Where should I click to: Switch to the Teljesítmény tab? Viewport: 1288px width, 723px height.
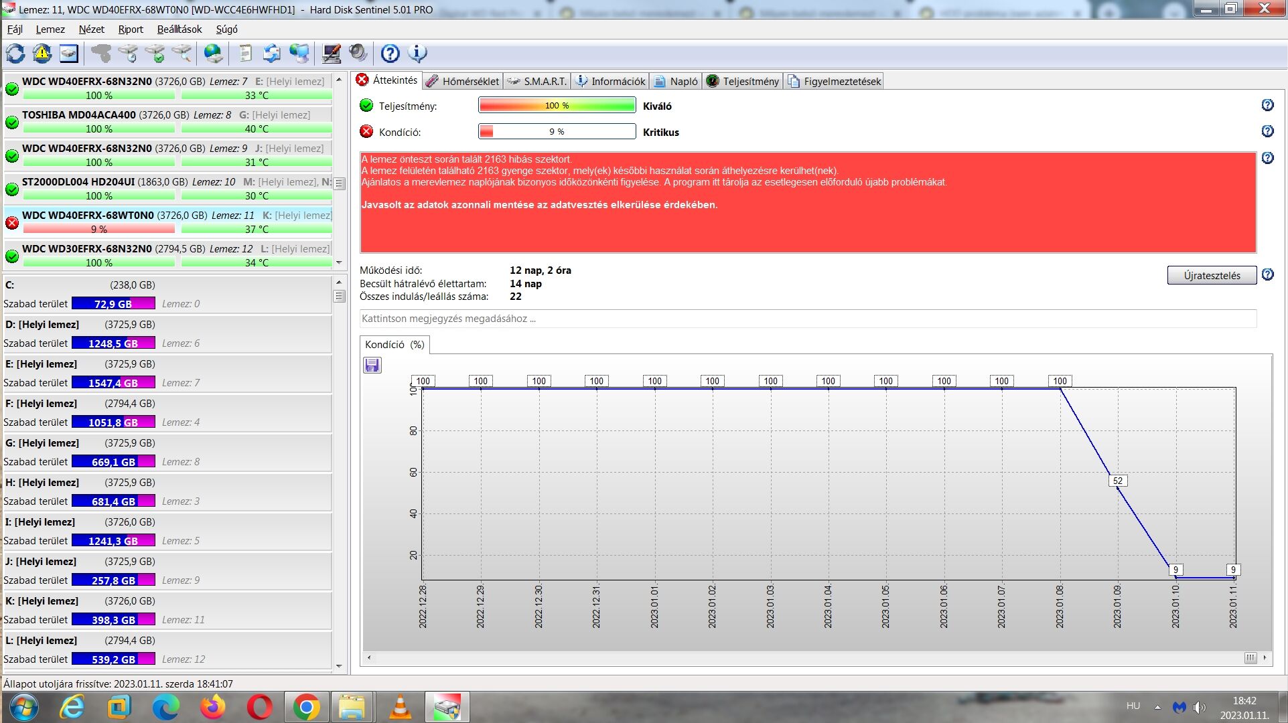click(743, 81)
